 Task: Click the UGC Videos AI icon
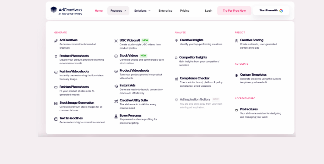click(x=116, y=41)
